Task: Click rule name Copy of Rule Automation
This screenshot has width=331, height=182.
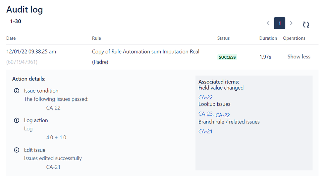Action: click(x=146, y=57)
